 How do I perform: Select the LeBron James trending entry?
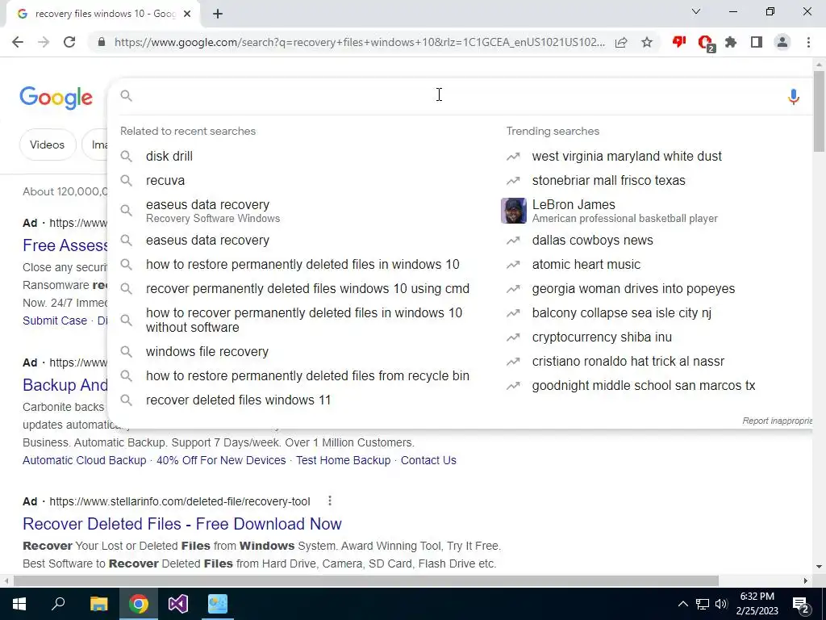coord(625,211)
